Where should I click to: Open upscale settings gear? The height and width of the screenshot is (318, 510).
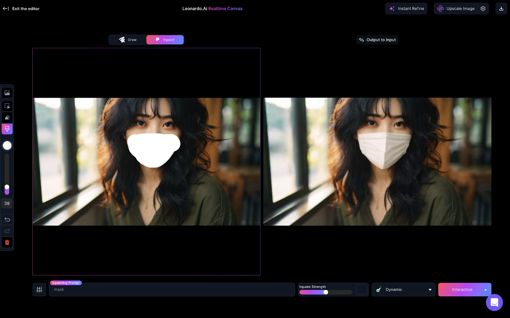[x=483, y=9]
